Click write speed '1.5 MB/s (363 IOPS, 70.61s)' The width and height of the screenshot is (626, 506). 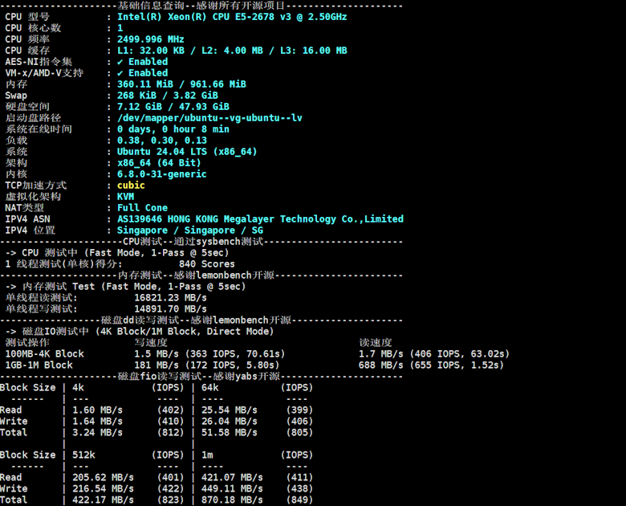click(x=209, y=354)
